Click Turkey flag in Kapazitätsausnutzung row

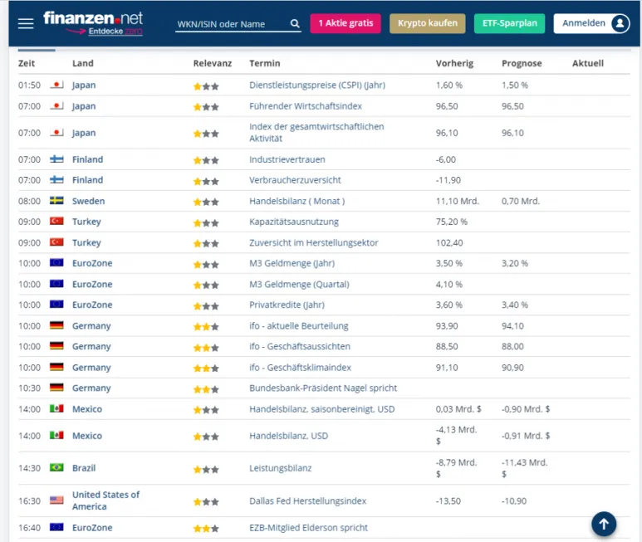[56, 222]
